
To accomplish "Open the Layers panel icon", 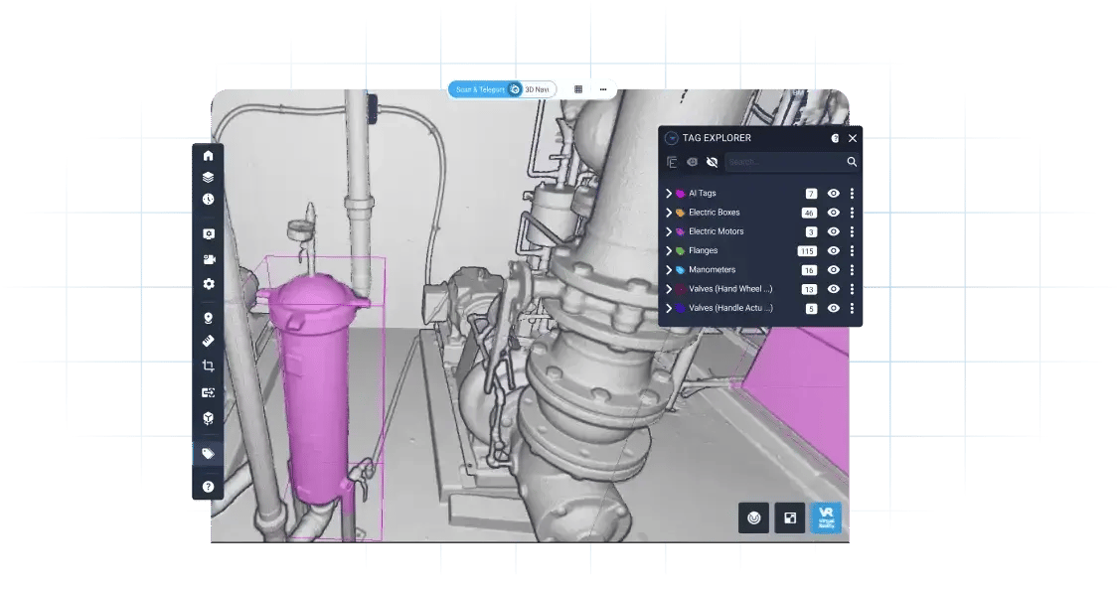I will tap(208, 177).
